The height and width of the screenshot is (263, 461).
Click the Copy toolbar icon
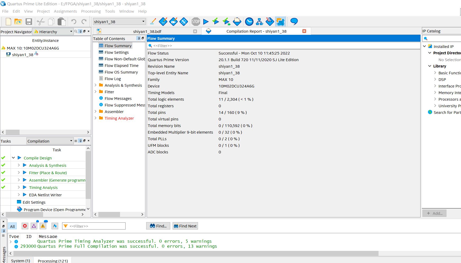(51, 22)
